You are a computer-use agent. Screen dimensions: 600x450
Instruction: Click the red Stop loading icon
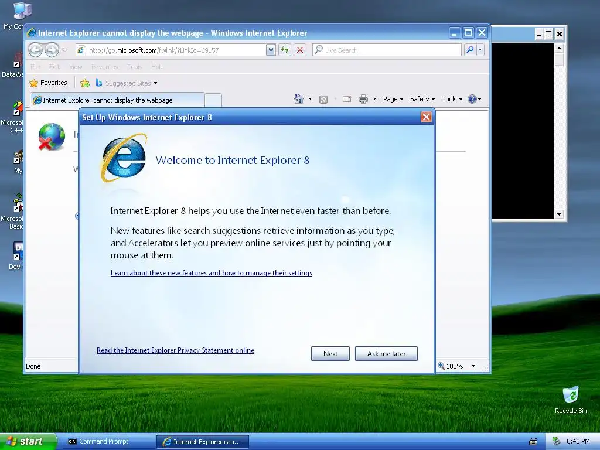point(300,50)
